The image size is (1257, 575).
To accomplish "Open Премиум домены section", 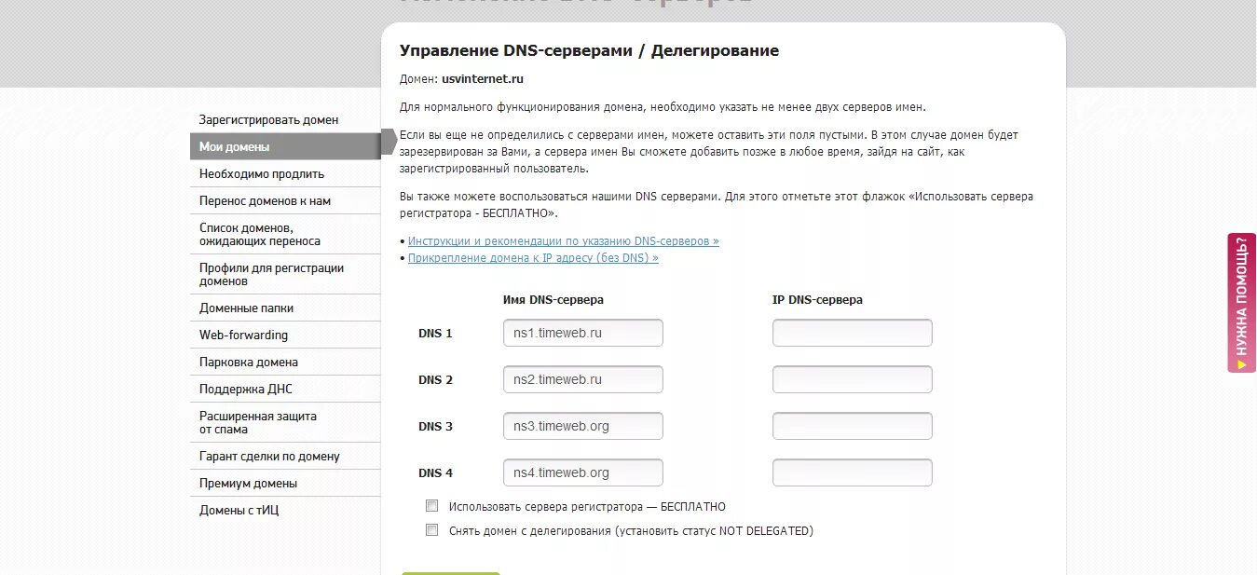I will coord(248,484).
